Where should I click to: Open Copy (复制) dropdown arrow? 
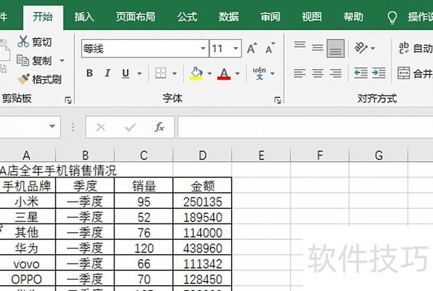point(62,61)
